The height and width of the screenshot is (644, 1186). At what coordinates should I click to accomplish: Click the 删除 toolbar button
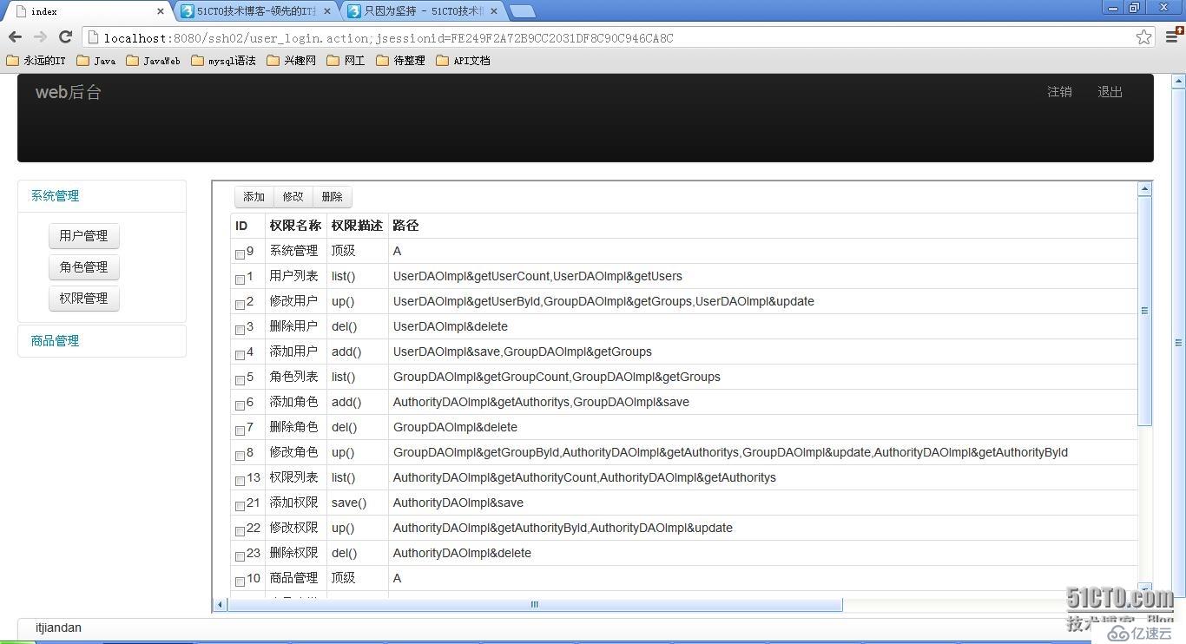pyautogui.click(x=332, y=197)
